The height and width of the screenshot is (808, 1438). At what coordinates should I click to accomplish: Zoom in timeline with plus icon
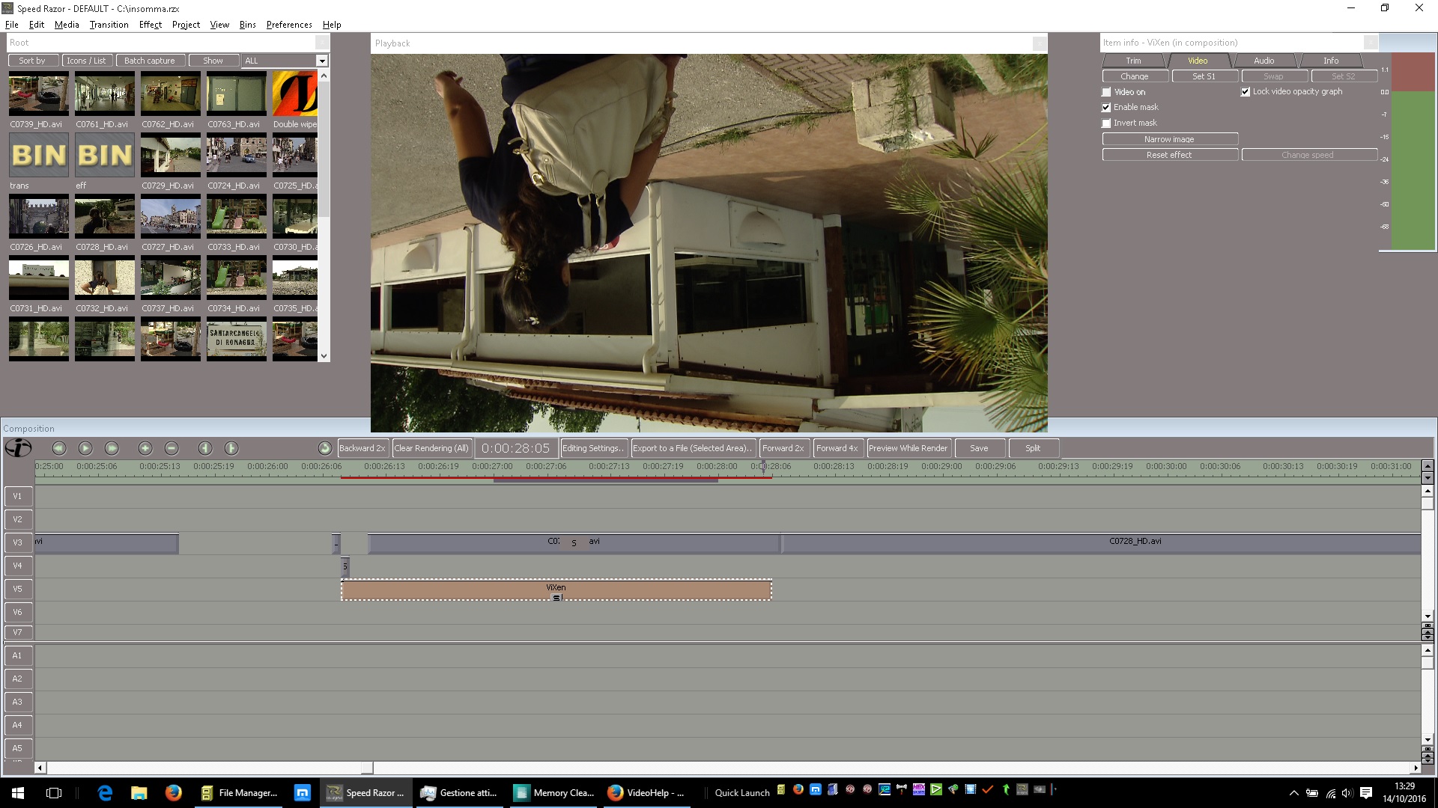[x=145, y=448]
